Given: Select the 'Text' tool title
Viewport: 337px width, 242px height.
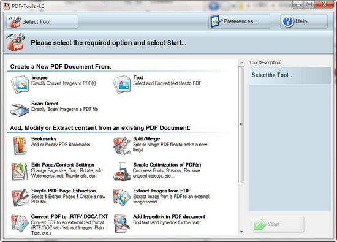Looking at the screenshot, I should pos(138,77).
